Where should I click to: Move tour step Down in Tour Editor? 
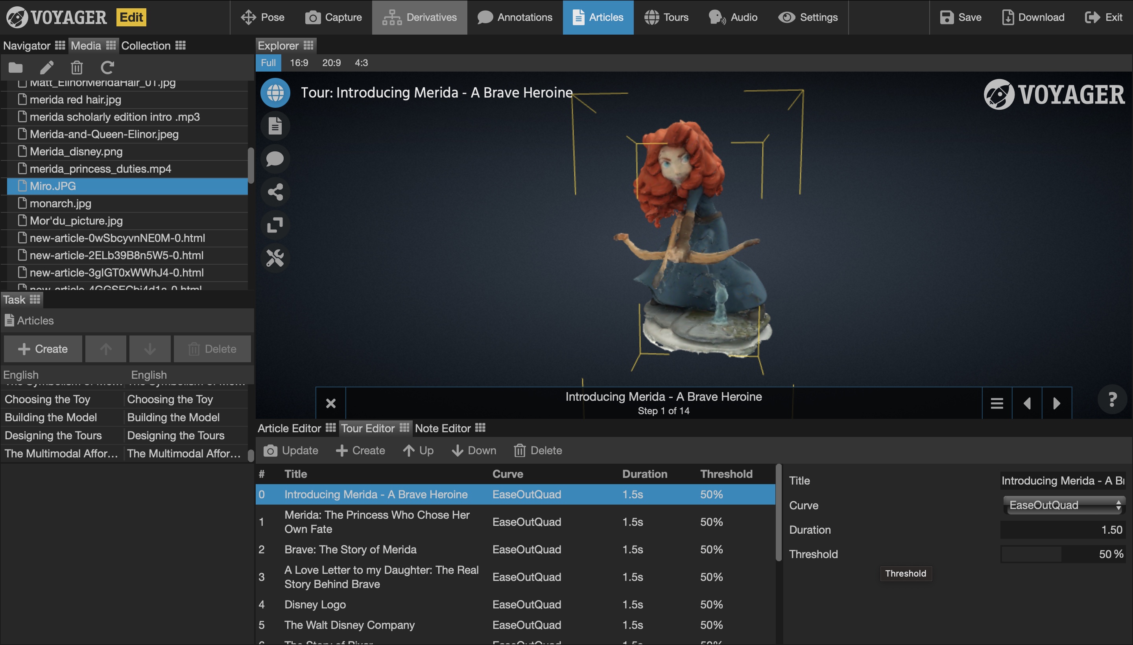click(474, 451)
